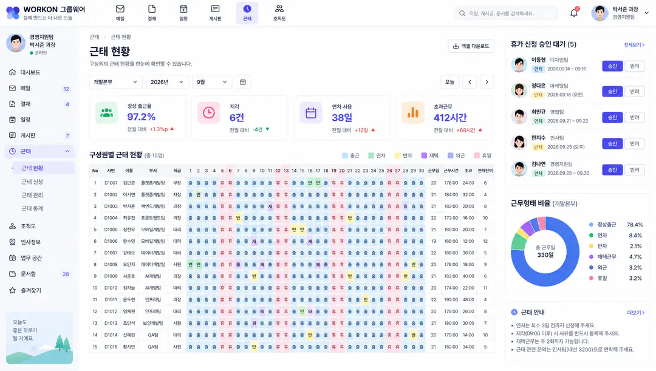656x371 pixels.
Task: Reject 이동현's leave request
Action: click(x=634, y=66)
